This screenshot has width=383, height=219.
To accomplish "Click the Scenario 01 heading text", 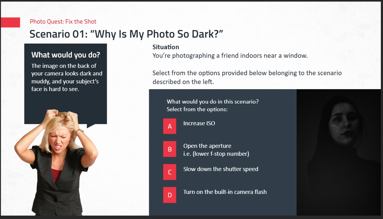I will point(126,34).
